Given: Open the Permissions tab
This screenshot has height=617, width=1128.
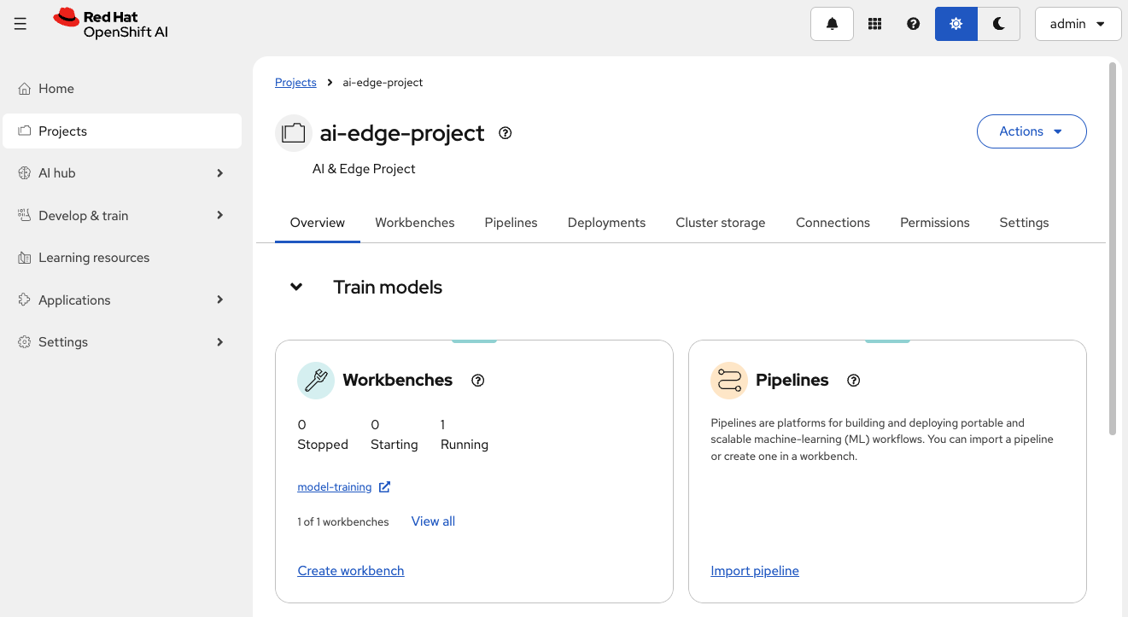Looking at the screenshot, I should click(x=934, y=223).
